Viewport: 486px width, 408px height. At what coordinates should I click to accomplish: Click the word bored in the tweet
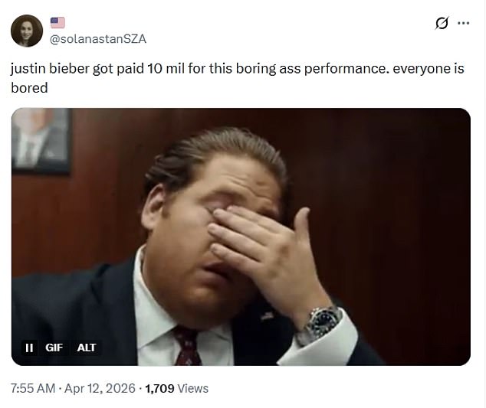29,88
